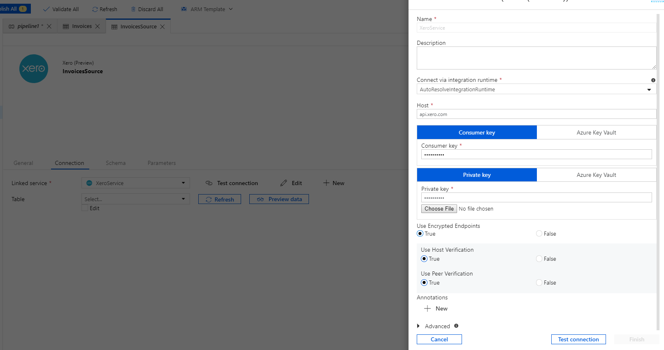Set Use Encrypted Endpoints to True
This screenshot has height=350, width=664.
coord(420,234)
